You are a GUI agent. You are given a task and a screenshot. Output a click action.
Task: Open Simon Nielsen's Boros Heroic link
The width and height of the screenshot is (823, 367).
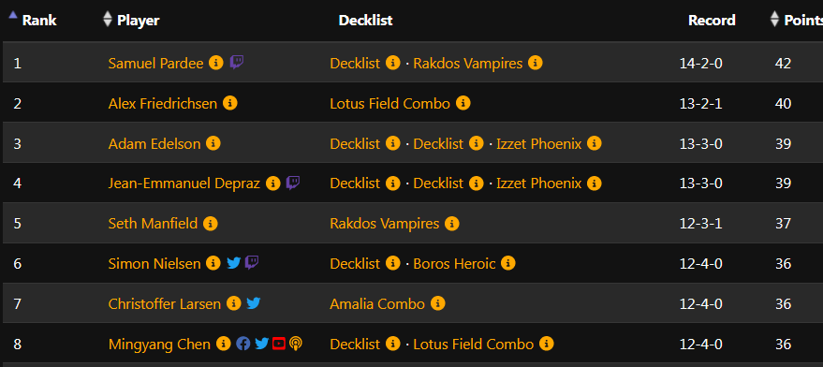coord(454,264)
